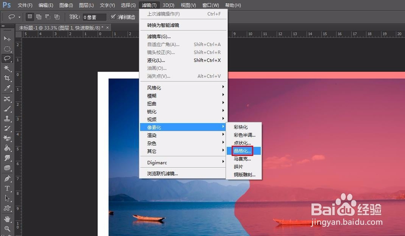Select the Brush tool

(x=7, y=109)
